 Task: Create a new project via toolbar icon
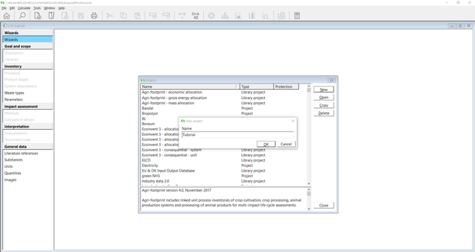(37, 16)
